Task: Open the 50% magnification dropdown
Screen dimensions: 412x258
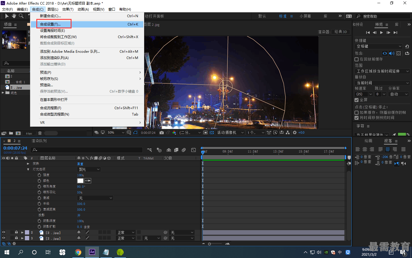Action: point(116,132)
